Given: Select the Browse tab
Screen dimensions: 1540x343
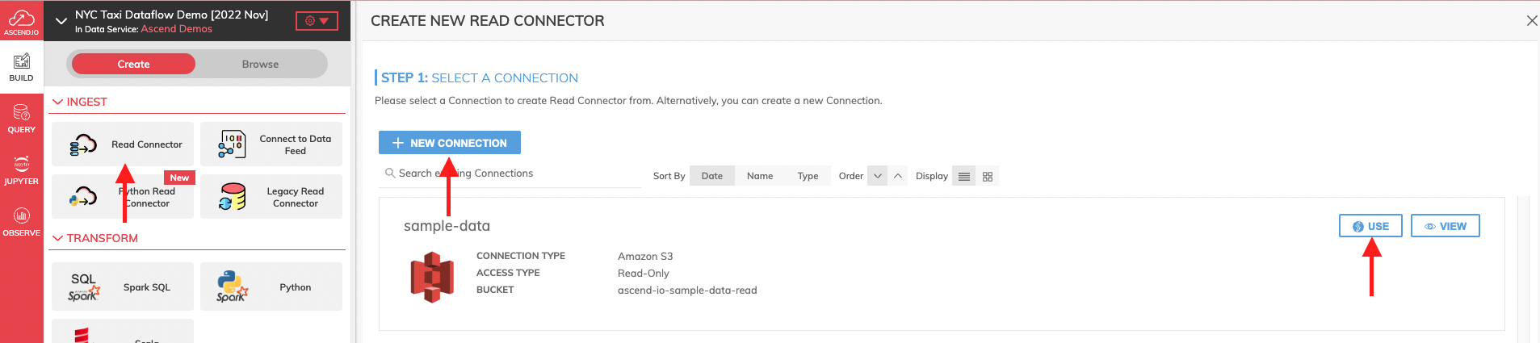Looking at the screenshot, I should [260, 64].
